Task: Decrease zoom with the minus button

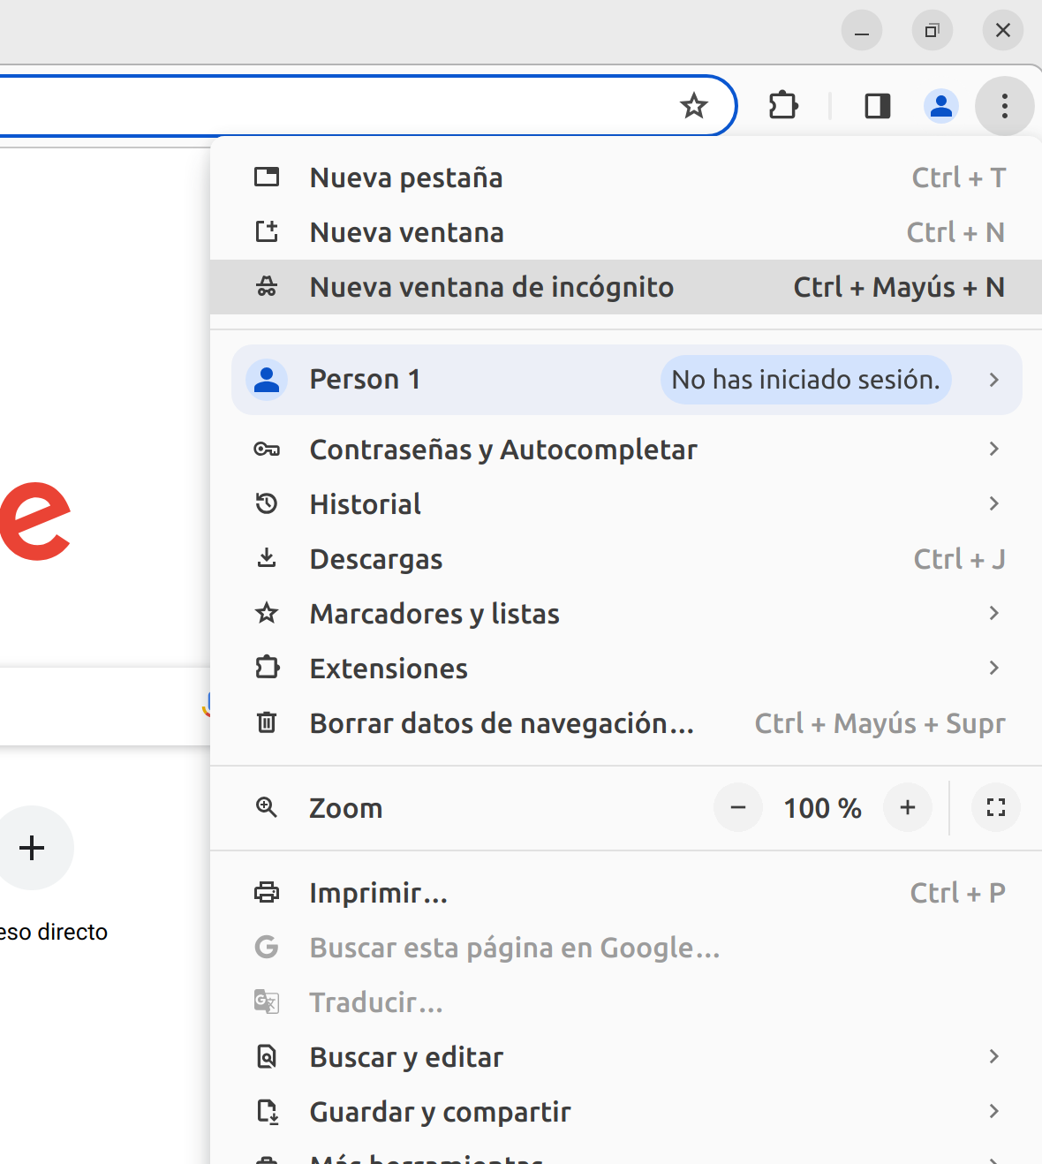Action: click(738, 807)
